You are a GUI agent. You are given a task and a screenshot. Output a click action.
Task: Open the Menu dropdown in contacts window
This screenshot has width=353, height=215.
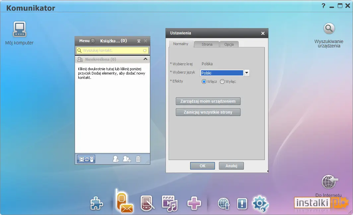pyautogui.click(x=87, y=41)
